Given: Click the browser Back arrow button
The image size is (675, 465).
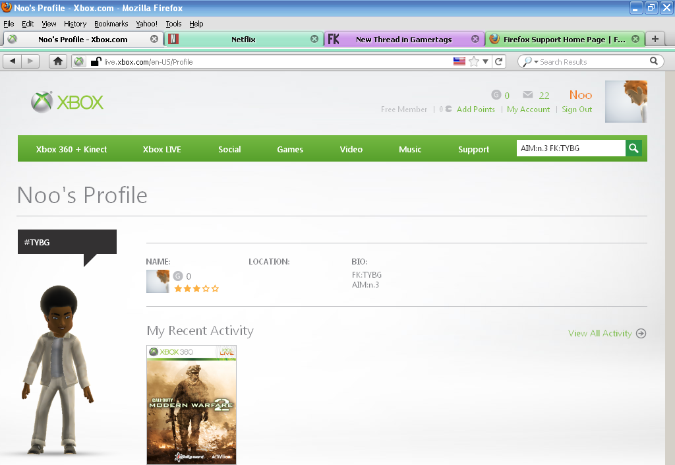Looking at the screenshot, I should [13, 61].
